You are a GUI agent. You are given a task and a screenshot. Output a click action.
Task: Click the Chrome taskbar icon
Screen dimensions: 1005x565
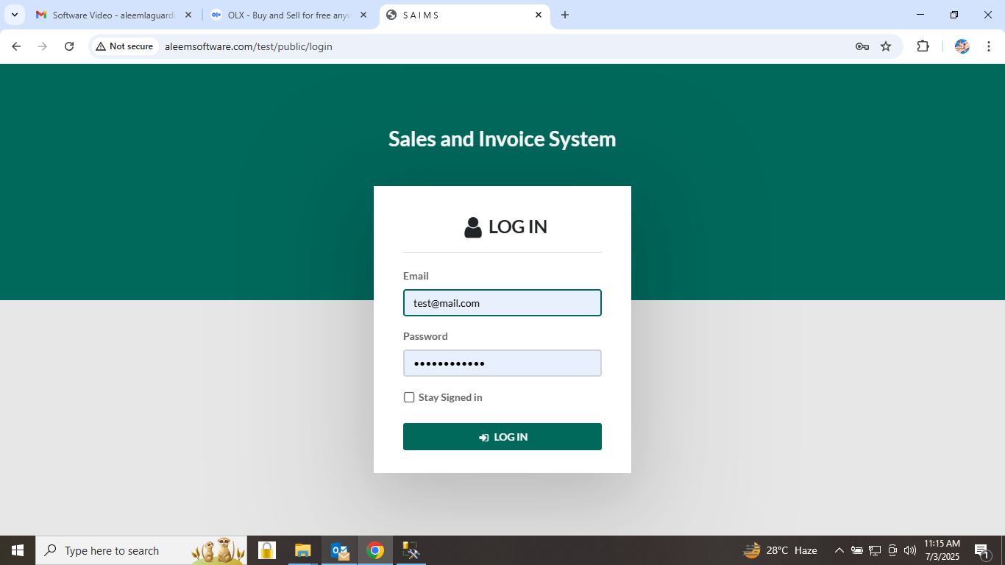[x=375, y=550]
